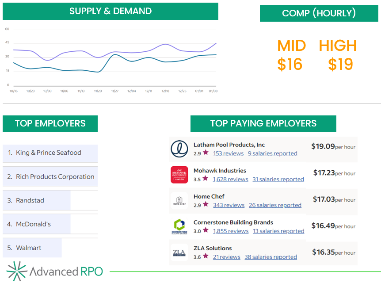
Task: Click the purple line in the chart
Action: 82,51
